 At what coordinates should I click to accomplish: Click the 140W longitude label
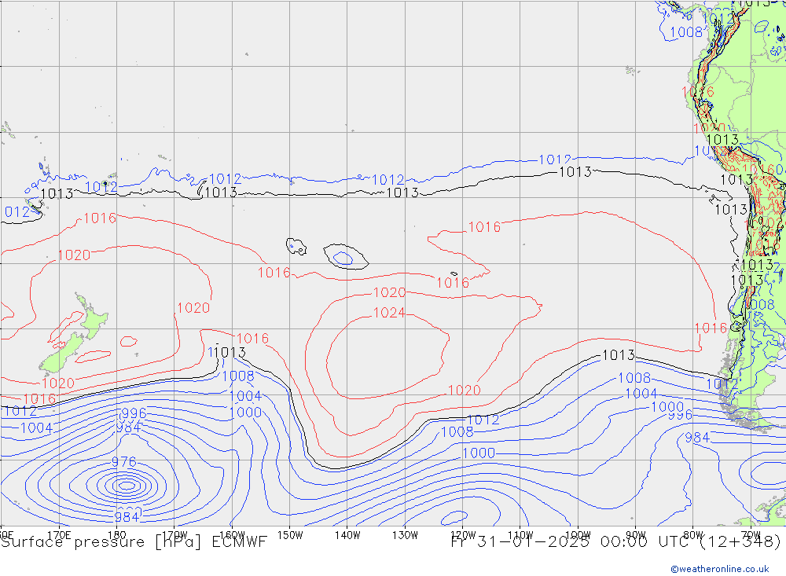tap(347, 535)
